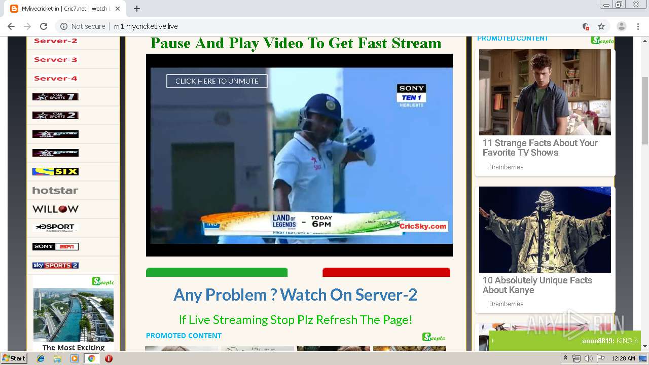The width and height of the screenshot is (649, 365).
Task: Open the fourth Star Sports channel logo
Action: (x=55, y=153)
